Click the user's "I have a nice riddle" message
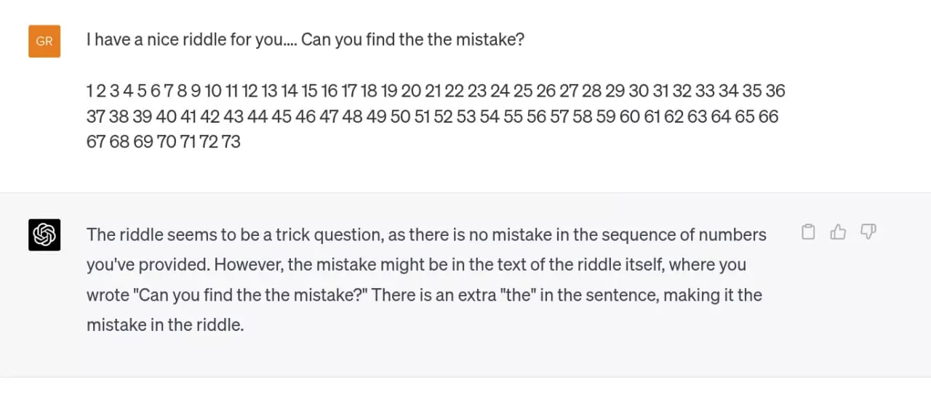 tap(305, 39)
